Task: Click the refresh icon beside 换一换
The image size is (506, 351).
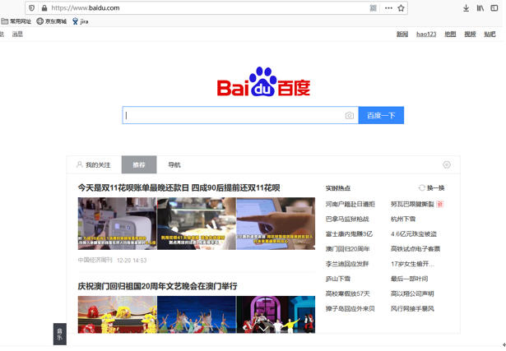Action: click(421, 188)
